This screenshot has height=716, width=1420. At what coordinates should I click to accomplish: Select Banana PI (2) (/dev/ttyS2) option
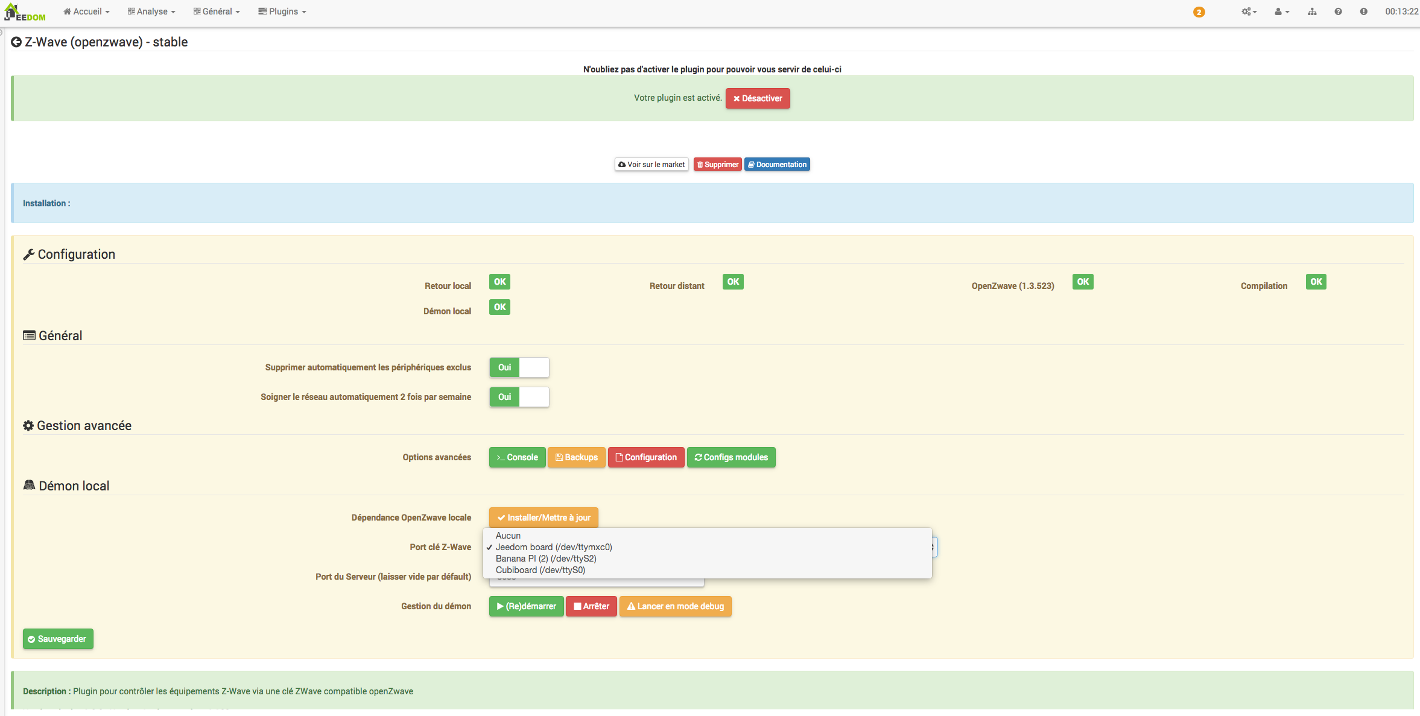point(708,559)
